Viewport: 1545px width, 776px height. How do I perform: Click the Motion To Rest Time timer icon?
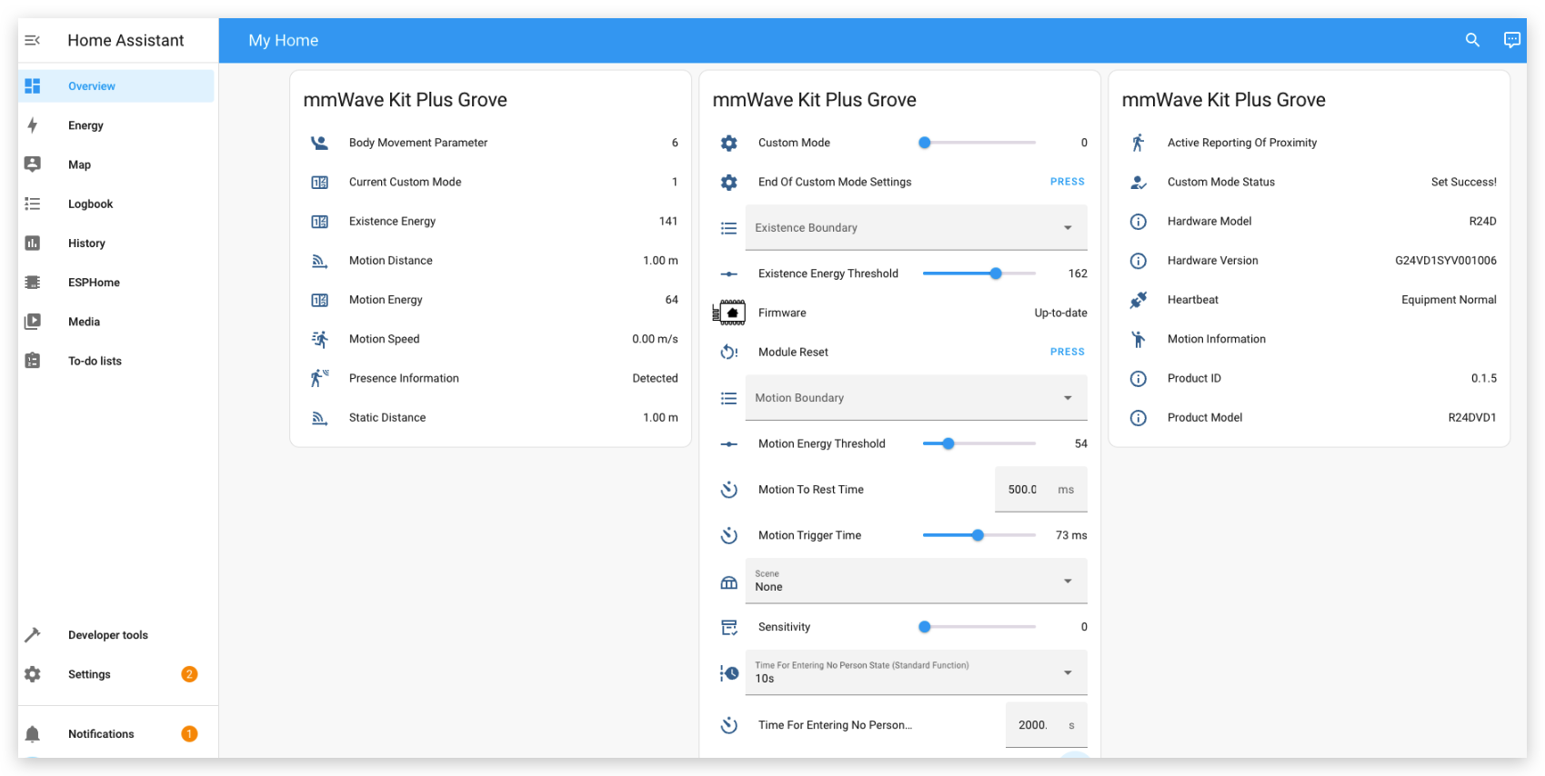pos(728,489)
